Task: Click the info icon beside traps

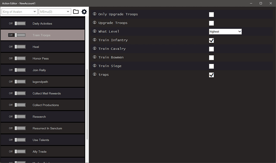Action: pyautogui.click(x=94, y=75)
